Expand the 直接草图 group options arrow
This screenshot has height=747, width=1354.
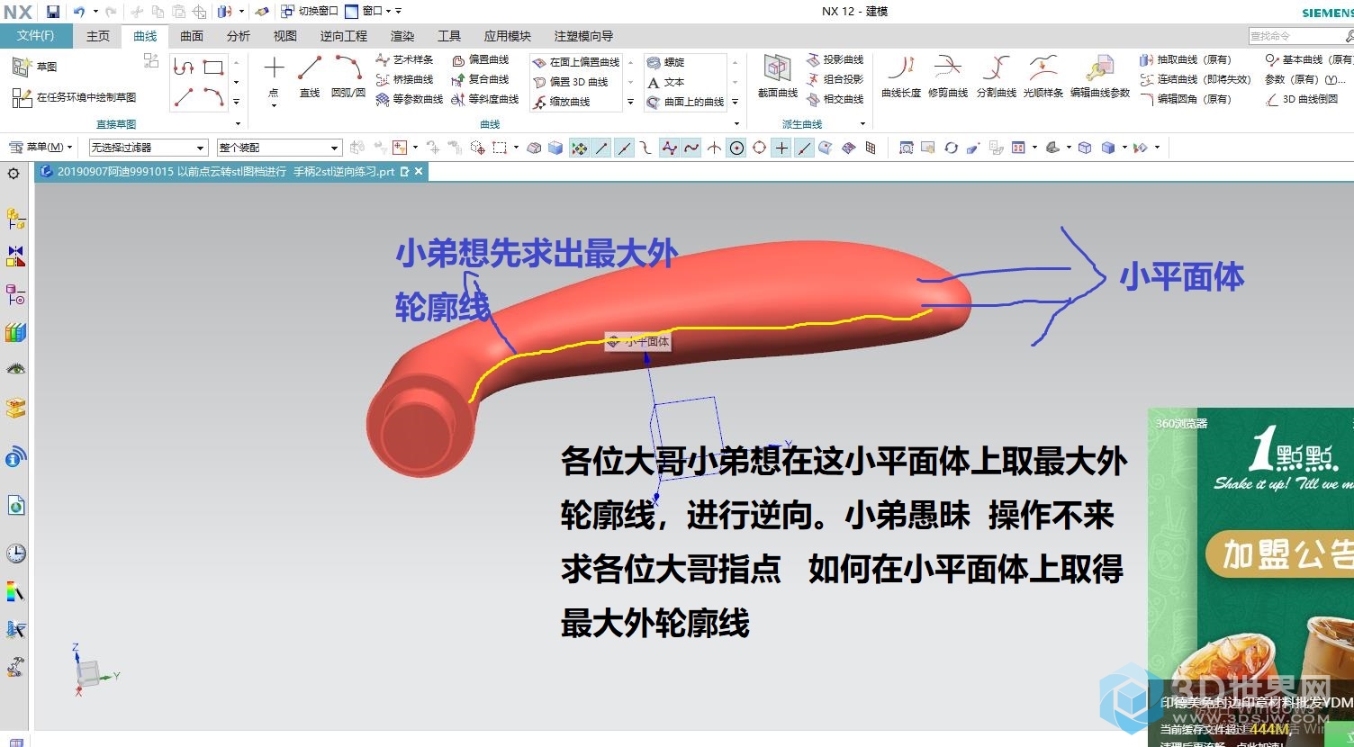(x=238, y=124)
